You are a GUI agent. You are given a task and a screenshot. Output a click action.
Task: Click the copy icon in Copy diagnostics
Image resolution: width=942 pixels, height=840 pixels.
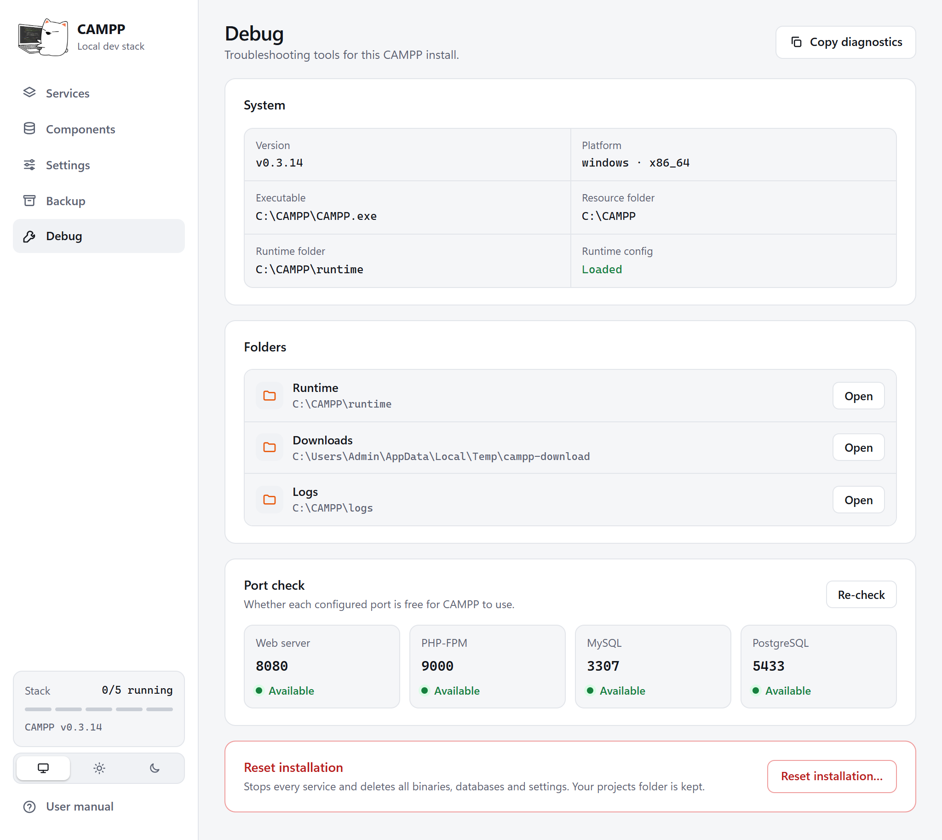click(797, 42)
